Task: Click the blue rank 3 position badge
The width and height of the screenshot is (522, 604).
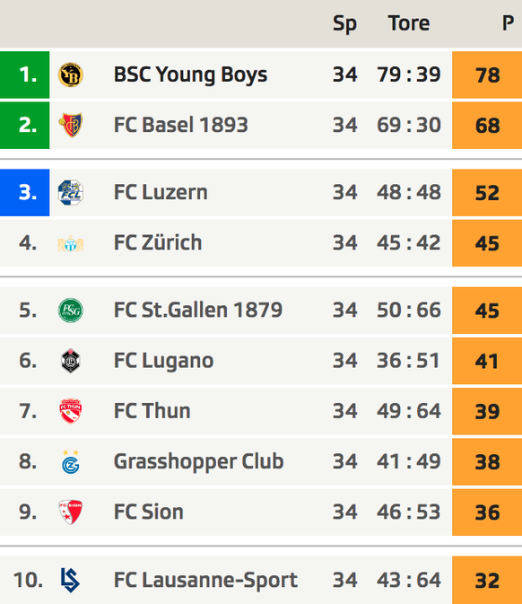Action: (x=24, y=193)
